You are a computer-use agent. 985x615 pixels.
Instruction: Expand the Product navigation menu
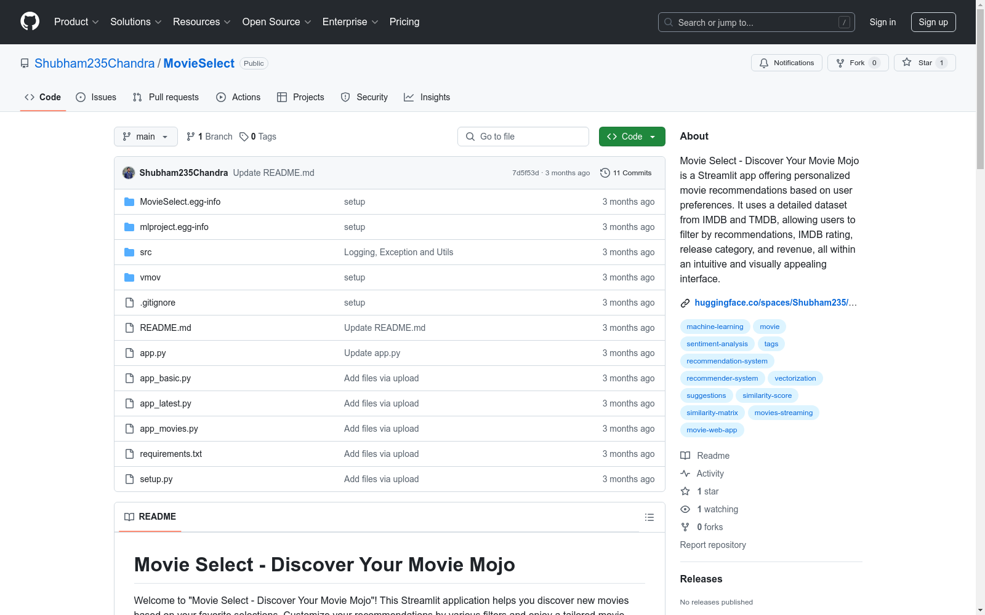click(76, 22)
